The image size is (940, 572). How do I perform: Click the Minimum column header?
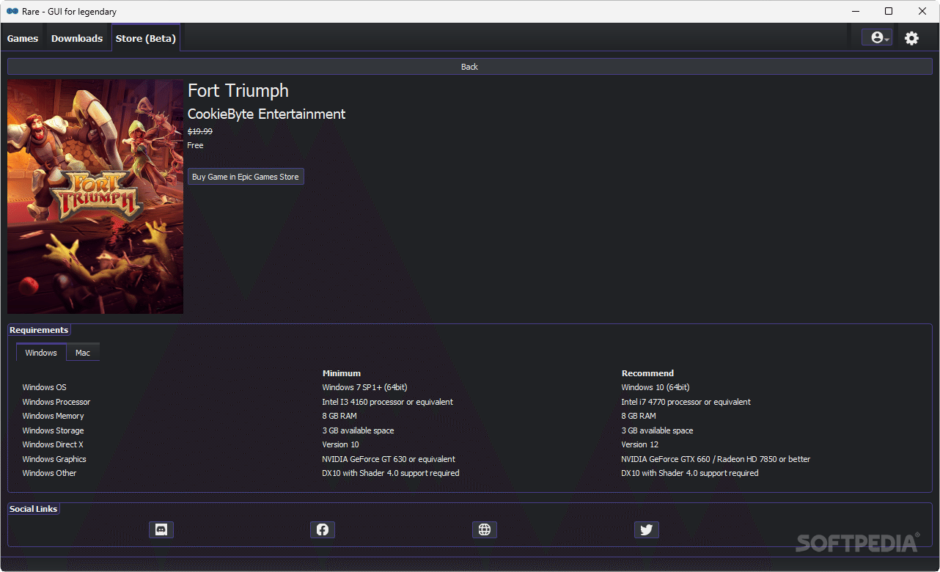[342, 373]
